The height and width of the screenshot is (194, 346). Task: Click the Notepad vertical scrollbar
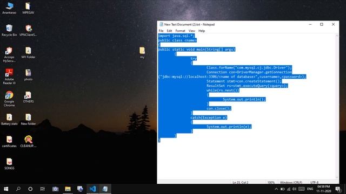pos(337,106)
